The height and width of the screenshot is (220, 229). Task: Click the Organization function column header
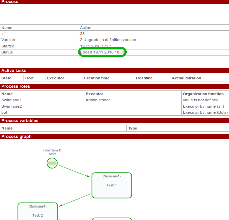pyautogui.click(x=203, y=94)
